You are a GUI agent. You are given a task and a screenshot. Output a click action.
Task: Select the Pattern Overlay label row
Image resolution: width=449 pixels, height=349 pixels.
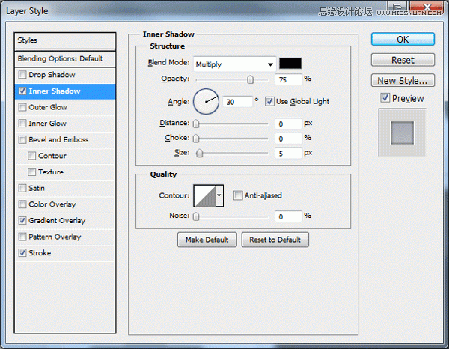pos(55,237)
